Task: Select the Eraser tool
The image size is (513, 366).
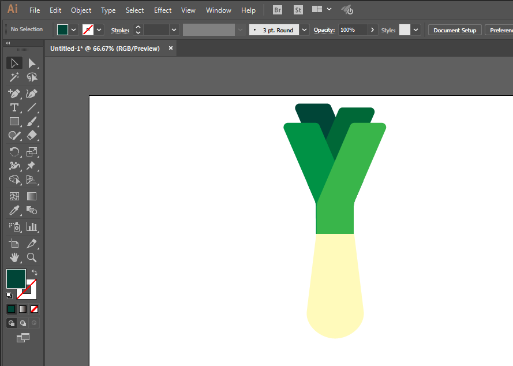Action: point(32,136)
